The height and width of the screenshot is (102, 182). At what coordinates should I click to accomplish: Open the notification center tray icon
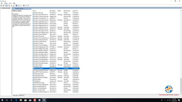pyautogui.click(x=179, y=100)
